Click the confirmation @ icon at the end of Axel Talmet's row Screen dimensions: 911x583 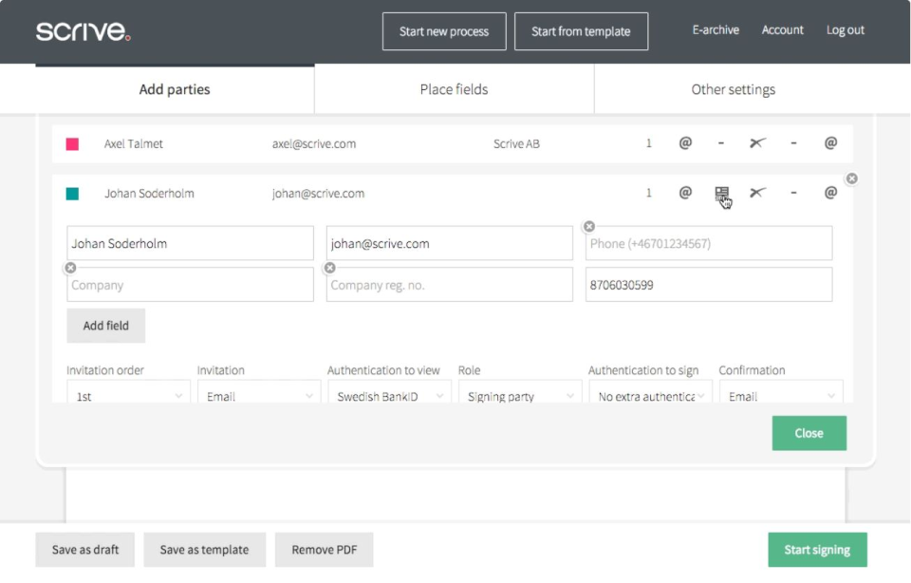[x=831, y=142]
